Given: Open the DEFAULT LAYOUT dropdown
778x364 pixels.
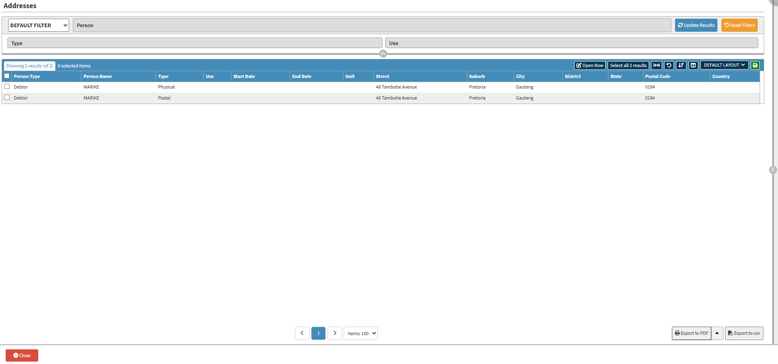Looking at the screenshot, I should coord(724,65).
